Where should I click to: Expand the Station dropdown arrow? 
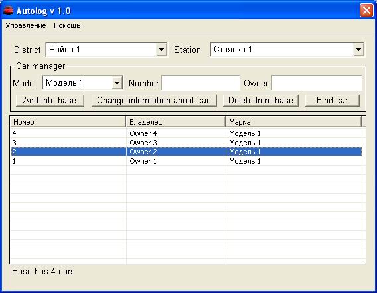click(358, 50)
